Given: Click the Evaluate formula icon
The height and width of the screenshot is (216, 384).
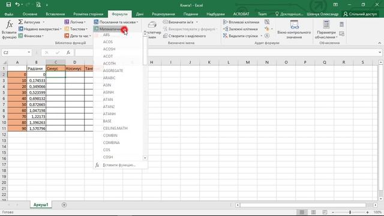Looking at the screenshot, I should click(267, 36).
